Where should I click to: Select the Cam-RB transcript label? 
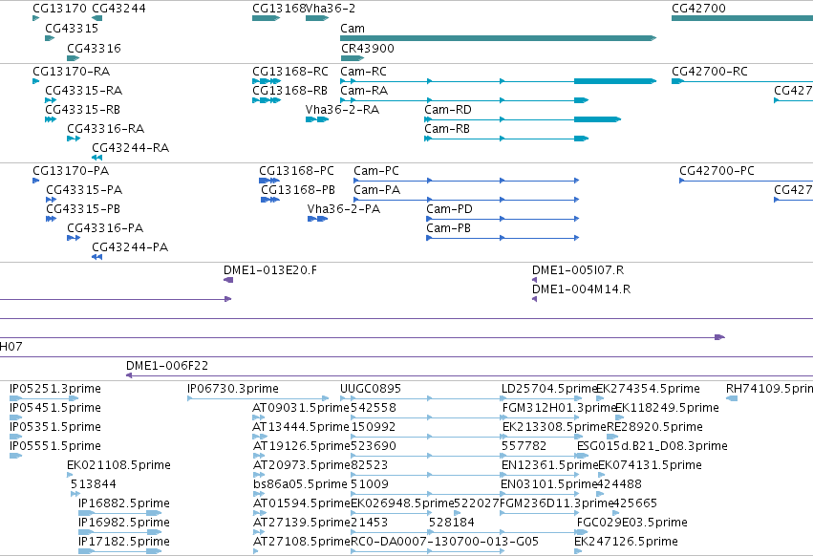447,129
